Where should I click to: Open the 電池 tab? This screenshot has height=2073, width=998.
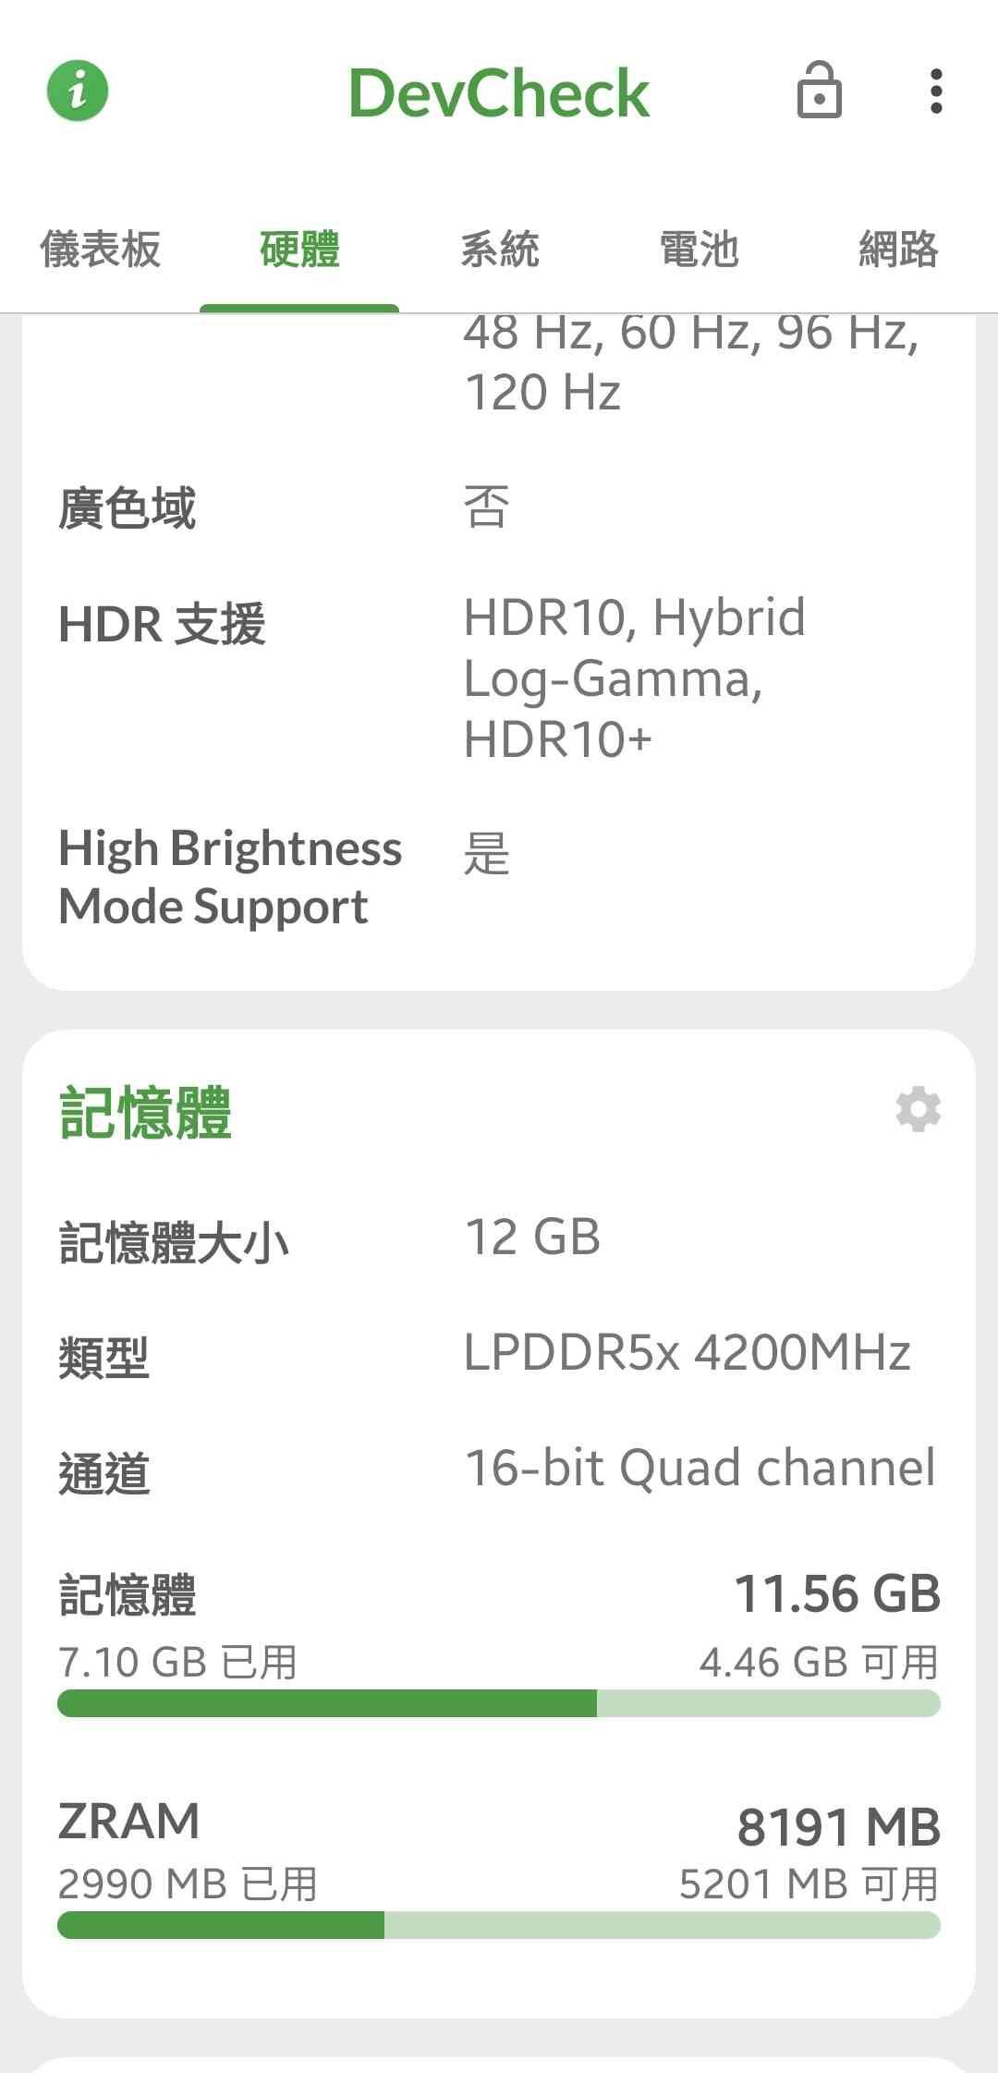[x=699, y=250]
